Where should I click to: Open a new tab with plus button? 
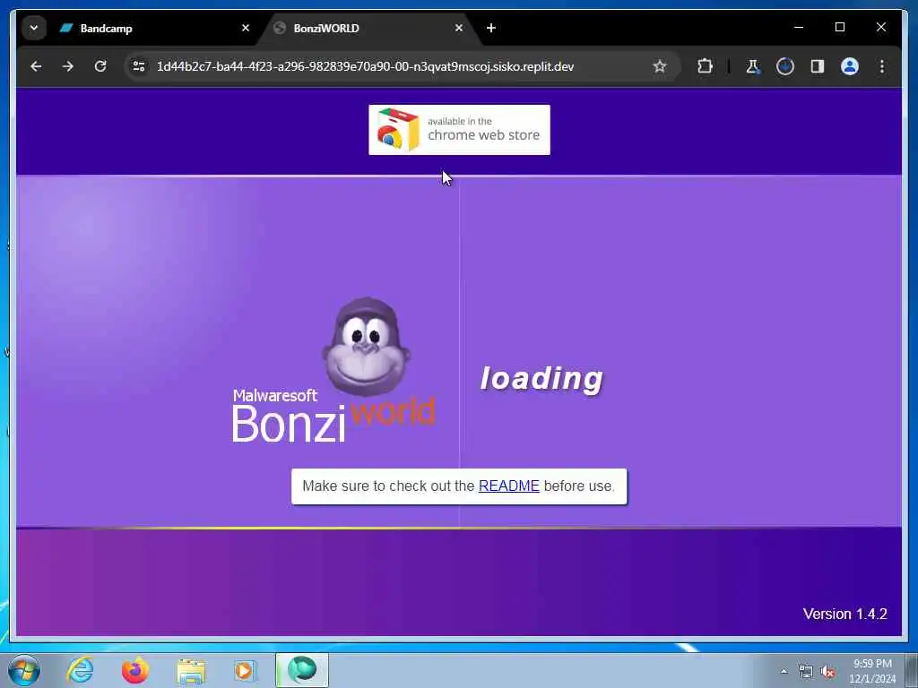tap(491, 28)
